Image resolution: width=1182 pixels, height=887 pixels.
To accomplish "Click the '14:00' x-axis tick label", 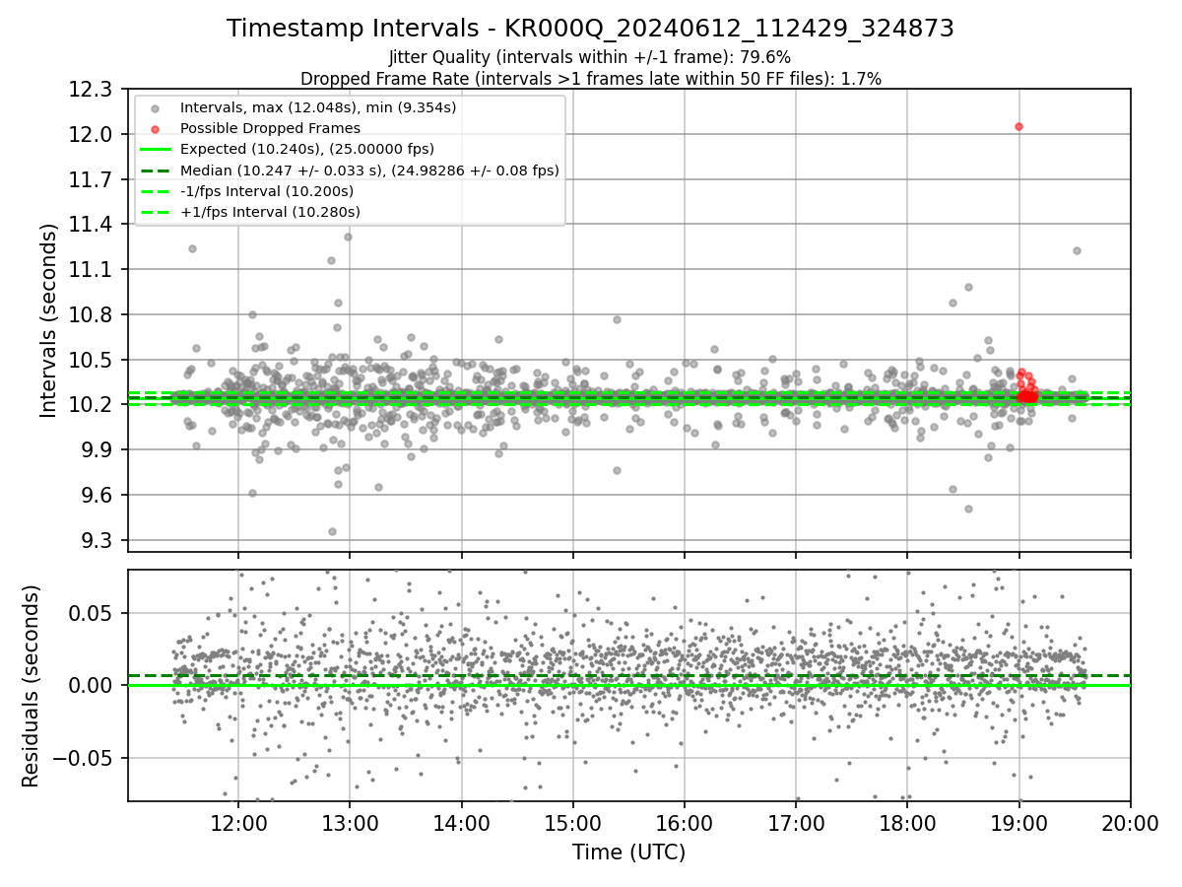I will [x=461, y=824].
